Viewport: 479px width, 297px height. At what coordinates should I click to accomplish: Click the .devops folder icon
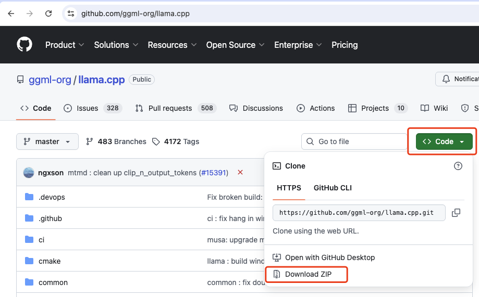coord(29,197)
